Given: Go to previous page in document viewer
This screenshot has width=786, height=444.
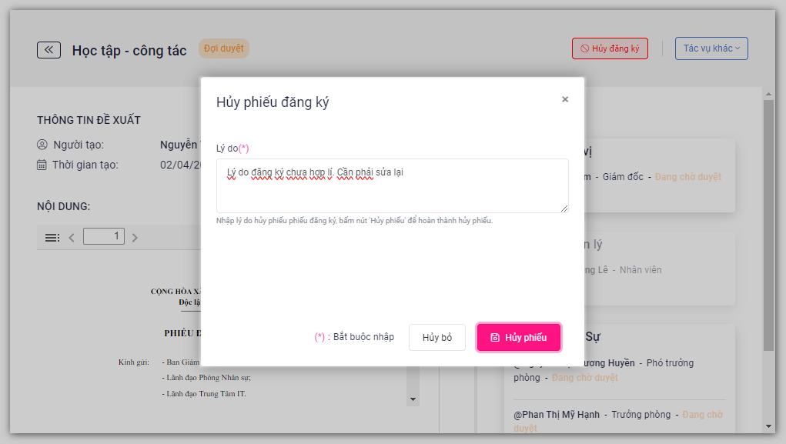Looking at the screenshot, I should pos(72,238).
